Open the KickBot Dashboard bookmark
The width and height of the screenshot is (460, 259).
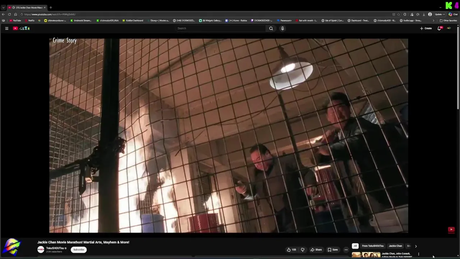coord(133,21)
